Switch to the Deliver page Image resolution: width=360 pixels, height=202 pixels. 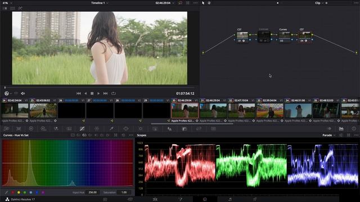(x=255, y=199)
